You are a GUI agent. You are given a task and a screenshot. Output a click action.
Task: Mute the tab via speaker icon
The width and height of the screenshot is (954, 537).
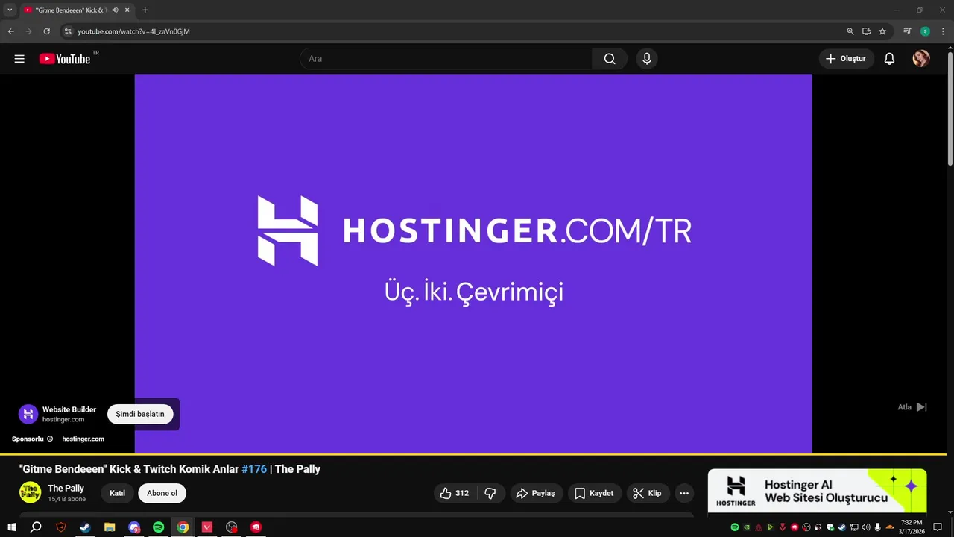[115, 10]
